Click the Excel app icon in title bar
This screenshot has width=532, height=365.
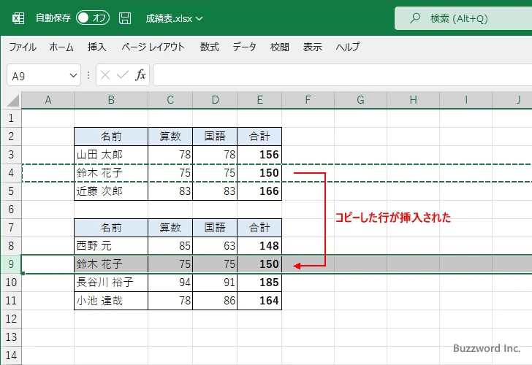click(18, 18)
